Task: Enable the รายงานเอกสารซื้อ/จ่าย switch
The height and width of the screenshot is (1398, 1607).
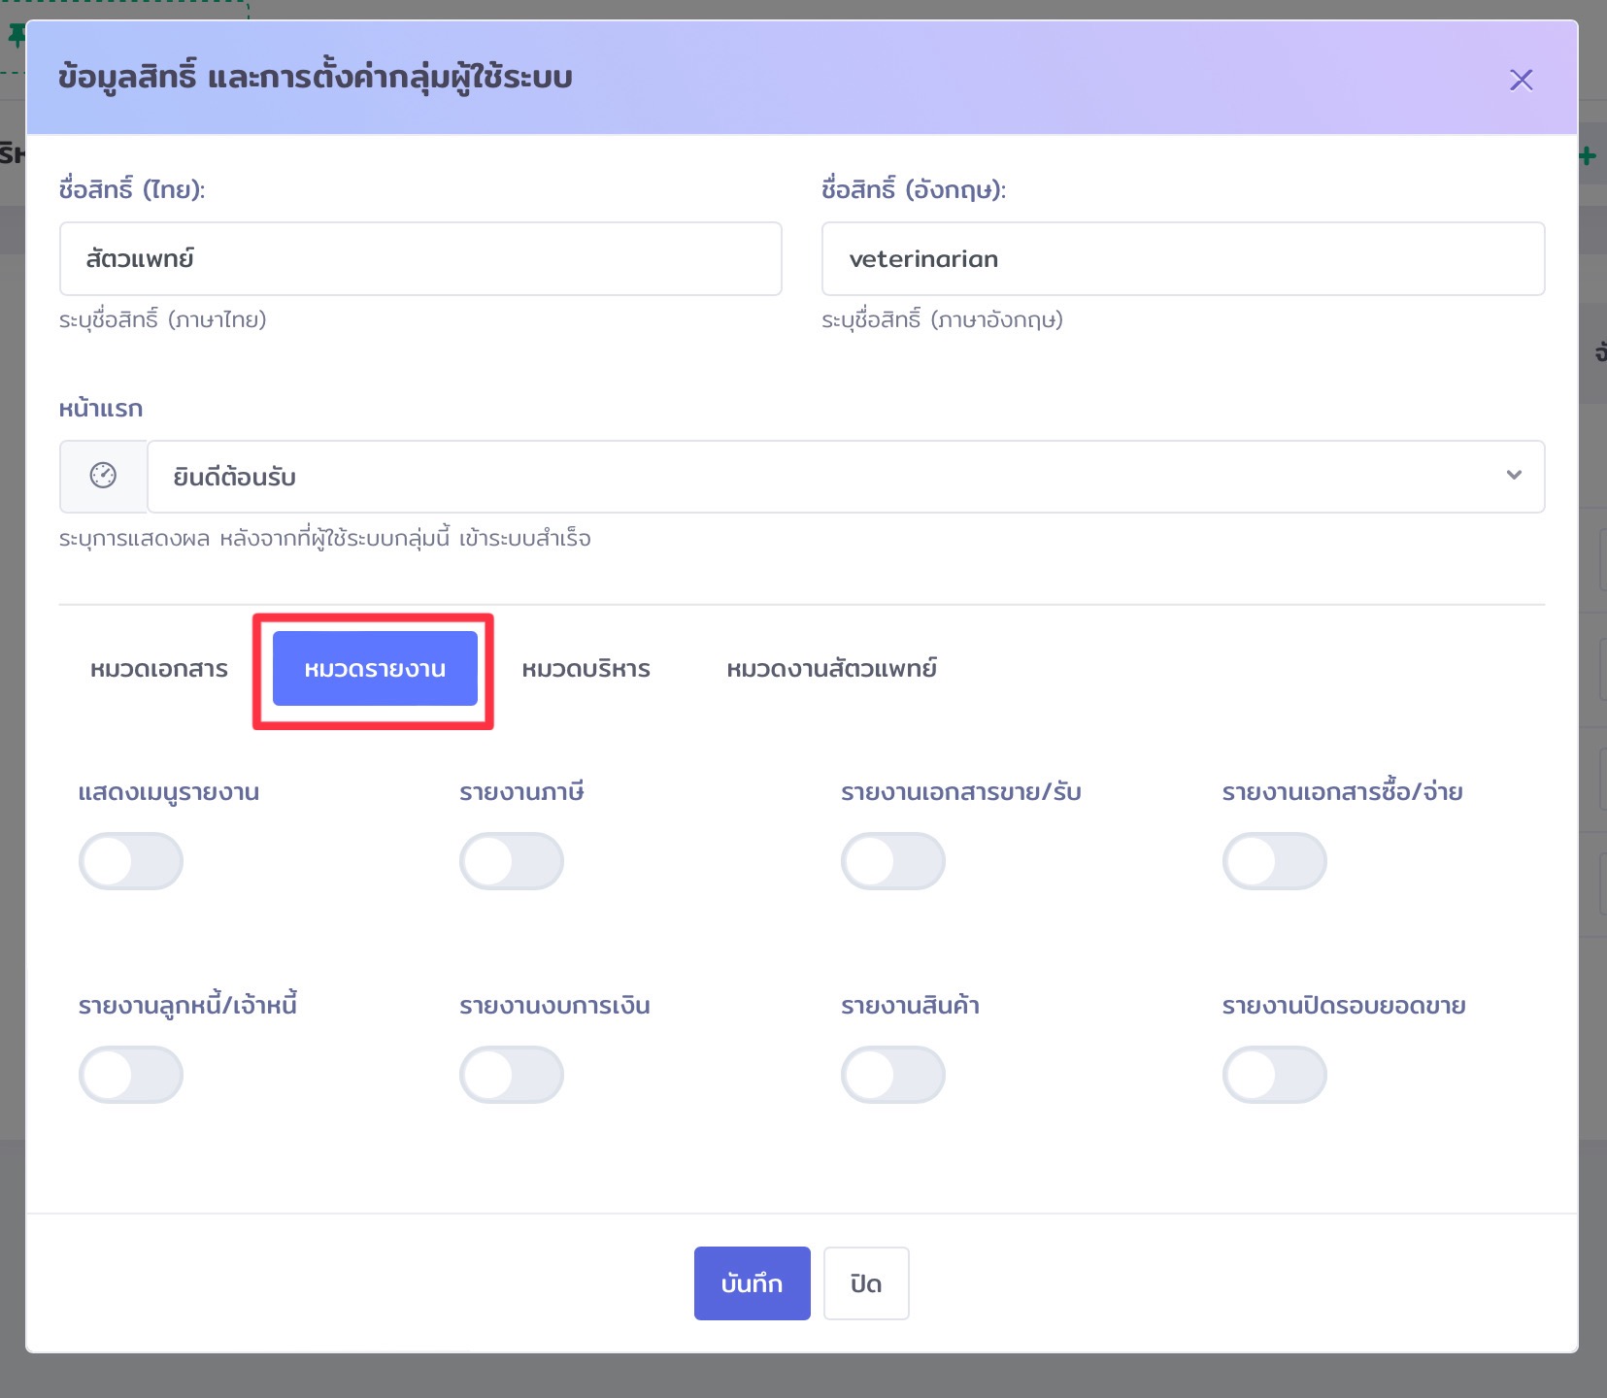Action: pyautogui.click(x=1275, y=861)
